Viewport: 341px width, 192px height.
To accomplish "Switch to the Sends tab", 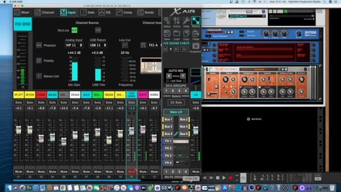I will [145, 12].
